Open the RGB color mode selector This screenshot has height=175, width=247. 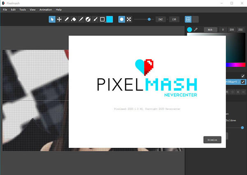click(x=210, y=30)
